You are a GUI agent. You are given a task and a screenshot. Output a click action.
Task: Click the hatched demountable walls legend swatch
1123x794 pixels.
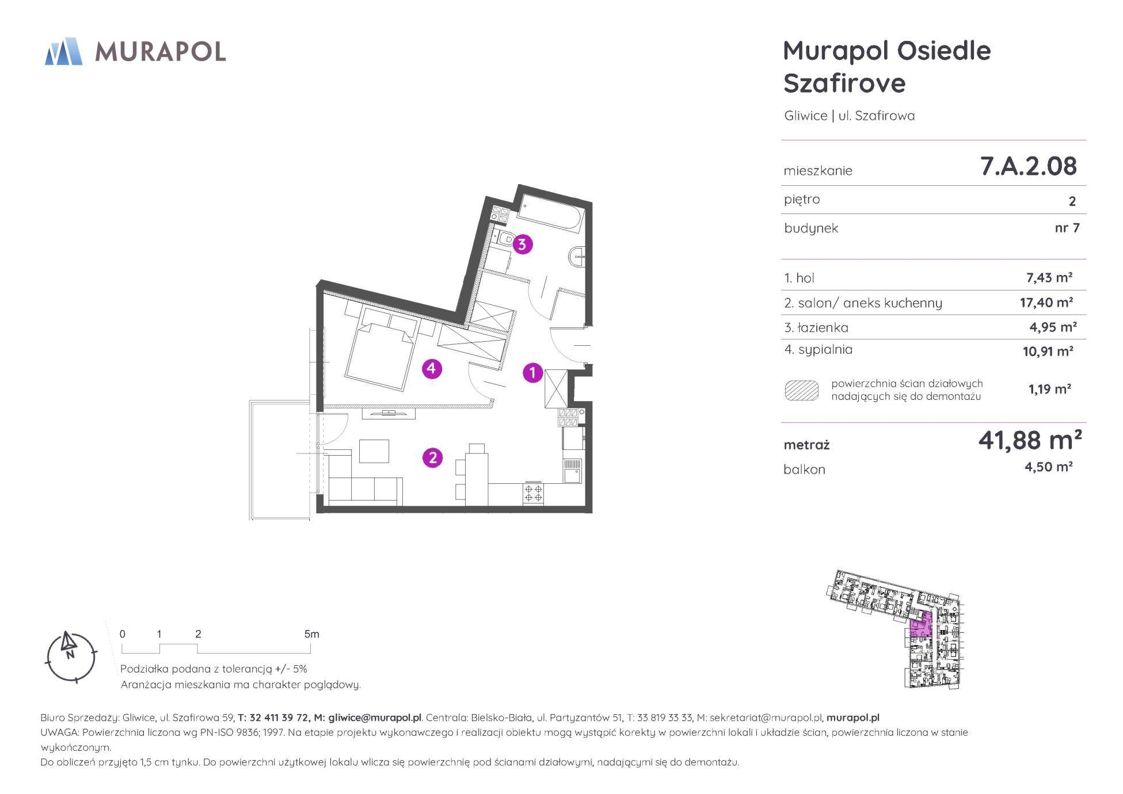(801, 391)
